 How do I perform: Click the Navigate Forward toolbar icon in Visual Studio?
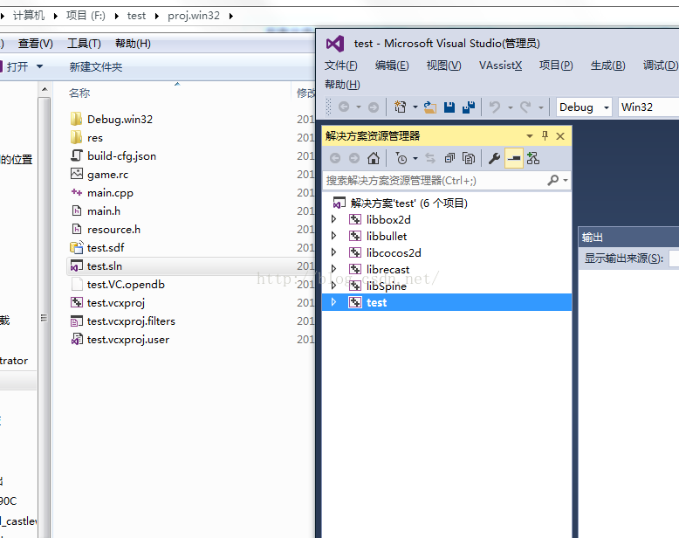coord(374,107)
